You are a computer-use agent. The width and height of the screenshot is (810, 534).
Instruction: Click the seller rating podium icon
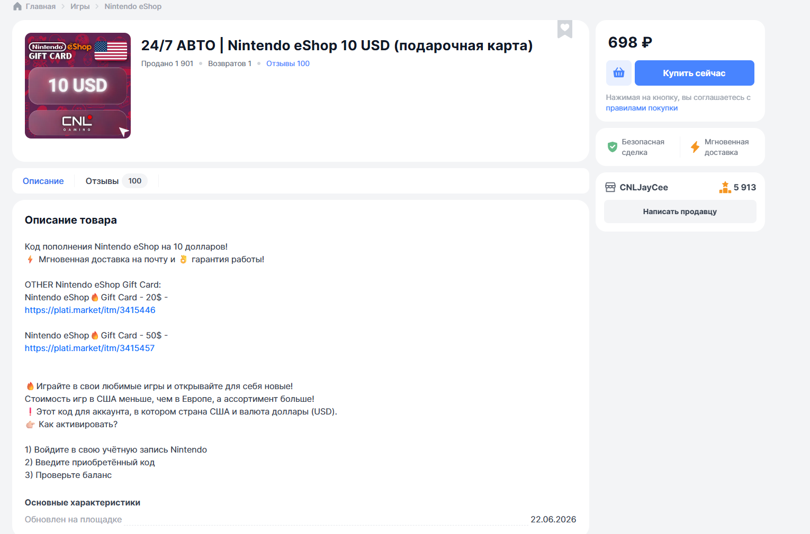(725, 187)
